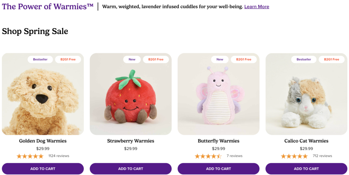Add Strawberry Warmies to cart
This screenshot has width=349, height=175.
click(x=131, y=169)
